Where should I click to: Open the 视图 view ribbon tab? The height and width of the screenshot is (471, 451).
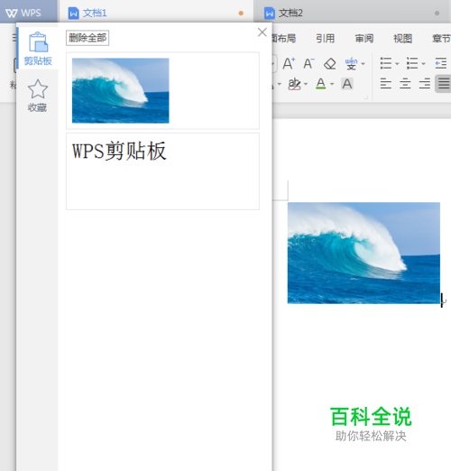[x=402, y=39]
